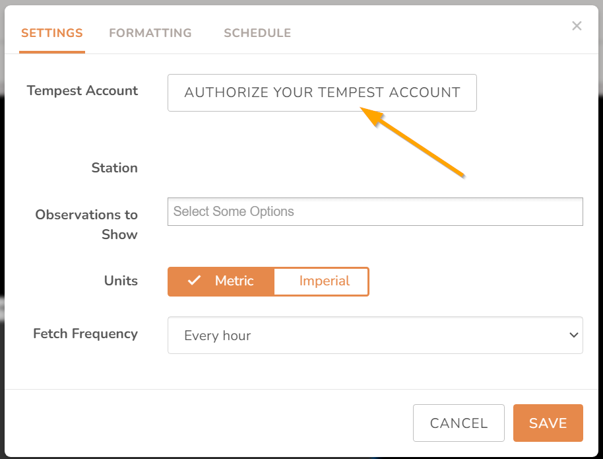Viewport: 603px width, 459px height.
Task: Click the Tempest Account label
Action: [82, 90]
